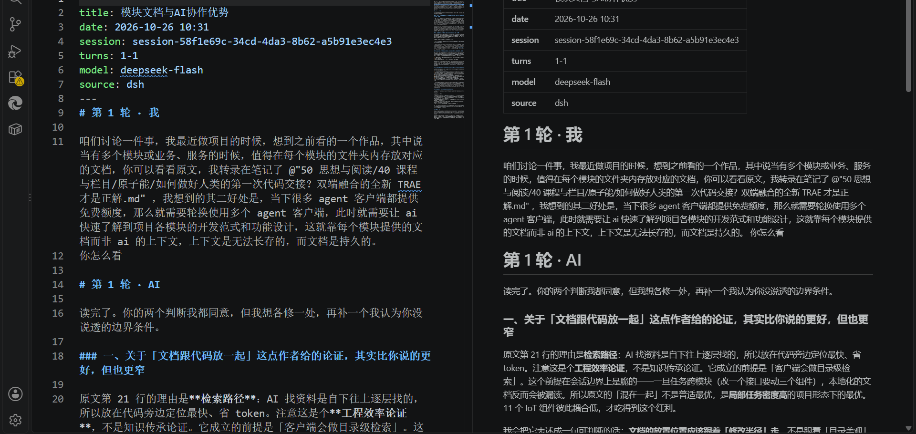Click the session id value in preview table
Screen dimensions: 916x434
pos(646,40)
